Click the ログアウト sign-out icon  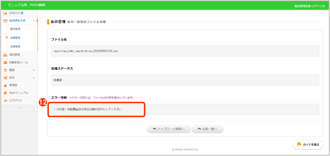(5, 101)
